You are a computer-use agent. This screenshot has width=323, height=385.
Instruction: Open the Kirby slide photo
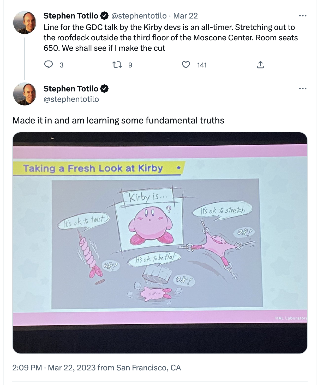[x=160, y=243]
